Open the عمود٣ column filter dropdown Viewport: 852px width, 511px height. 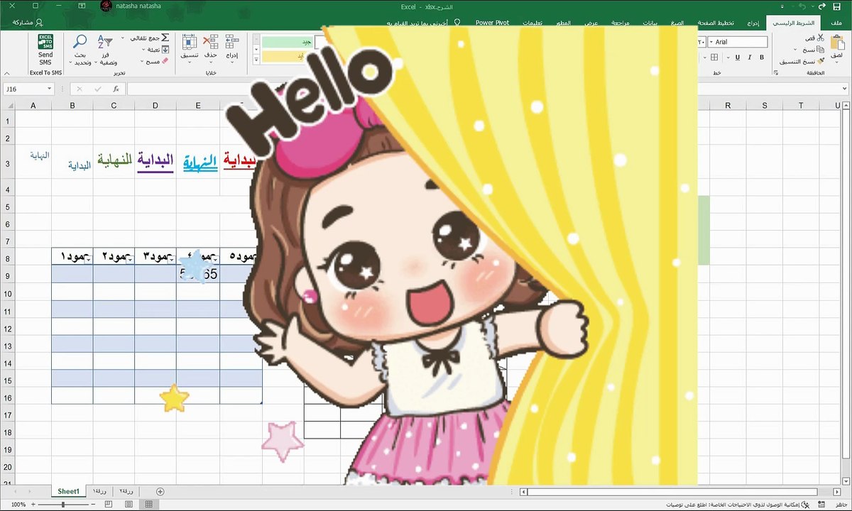(x=172, y=260)
